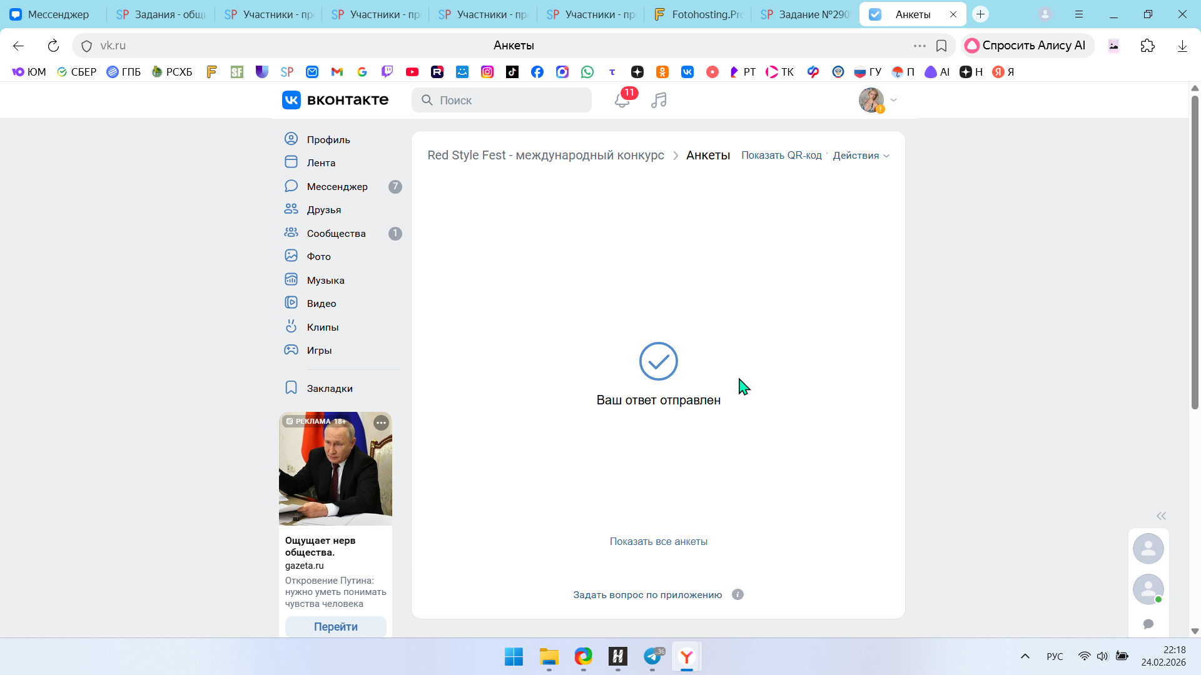Open Telegram from the taskbar
Viewport: 1201px width, 675px height.
coord(652,656)
